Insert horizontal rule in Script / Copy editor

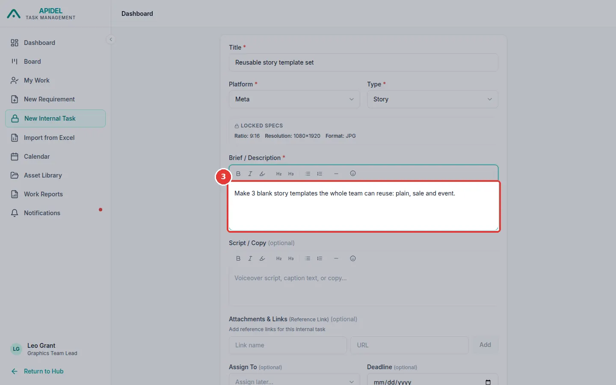point(336,258)
